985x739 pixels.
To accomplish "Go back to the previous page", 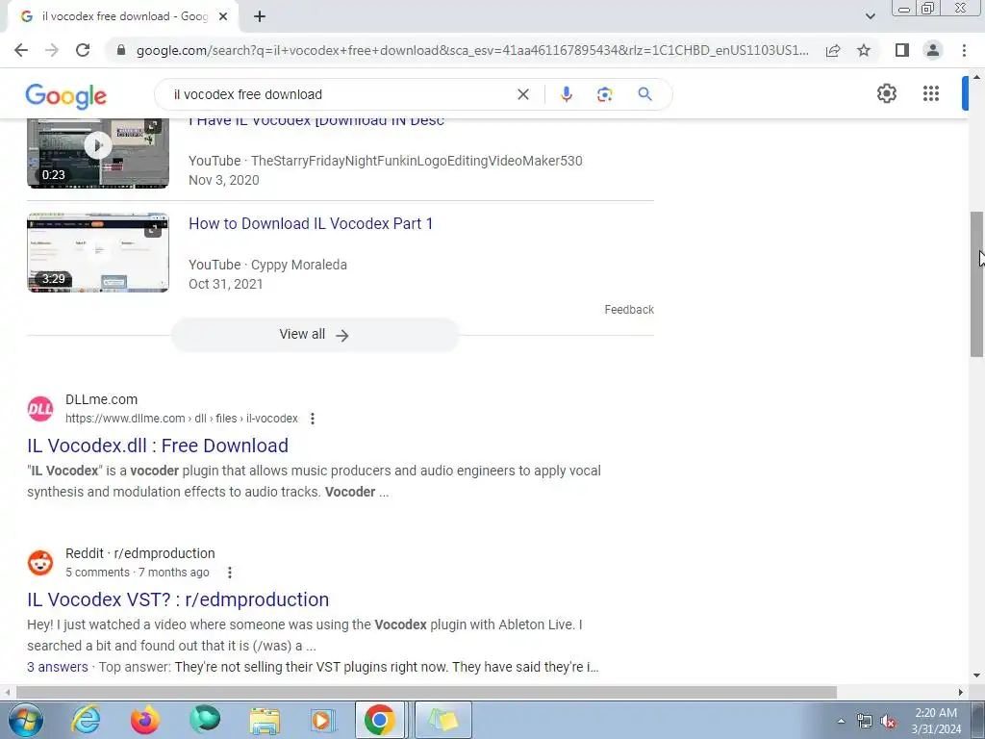I will tap(21, 50).
